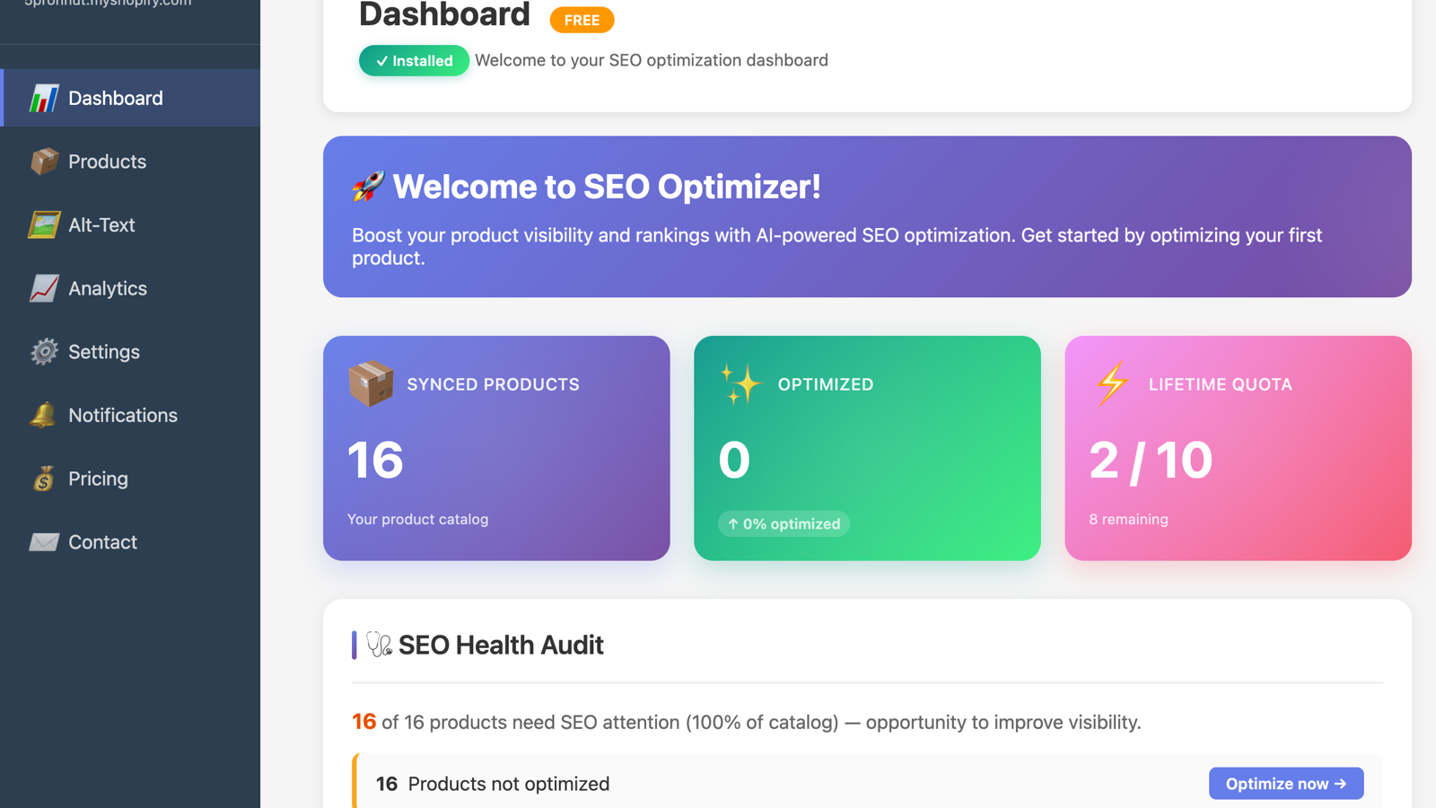Click the "OPTIMIZED" card label
This screenshot has height=808, width=1436.
(x=826, y=384)
